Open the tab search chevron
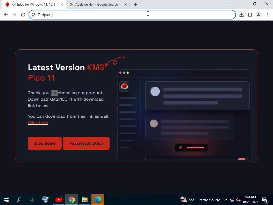Image resolution: width=273 pixels, height=205 pixels. point(230,4)
